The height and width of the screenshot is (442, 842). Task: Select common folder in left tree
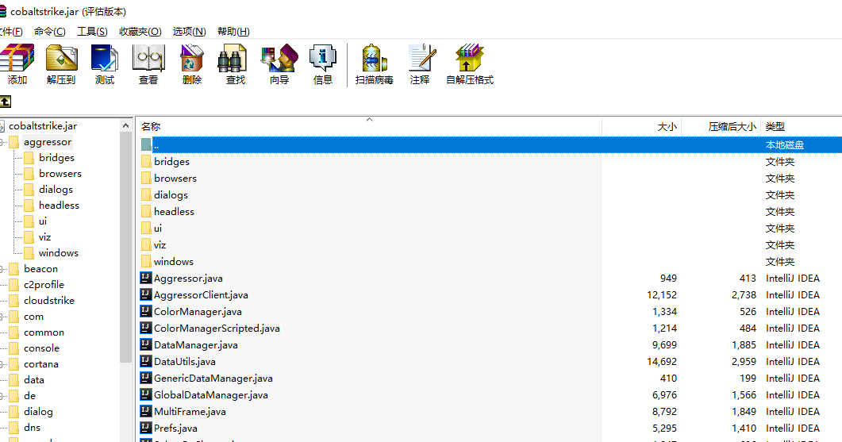point(44,332)
